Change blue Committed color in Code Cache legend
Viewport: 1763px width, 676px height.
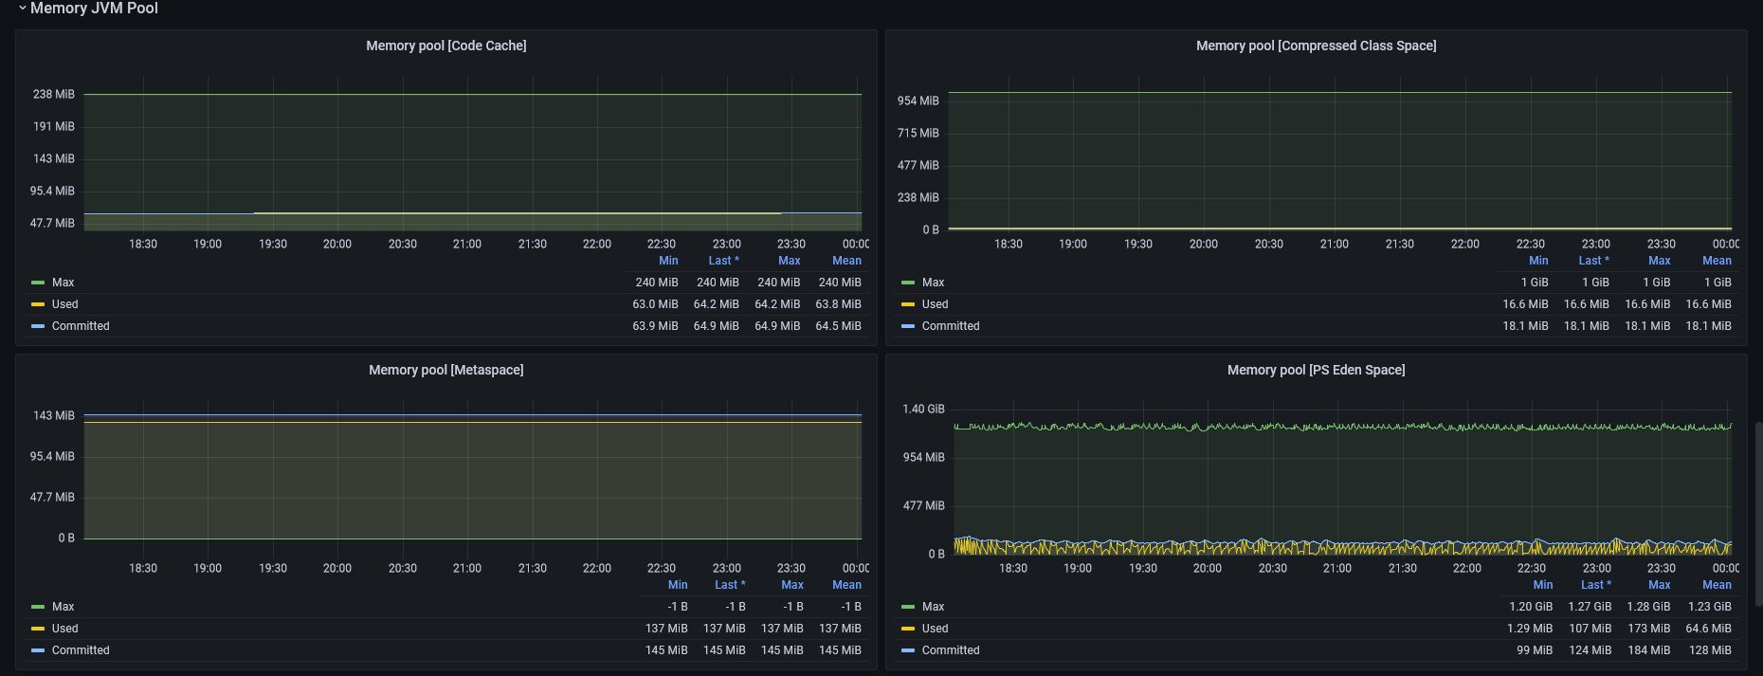(x=38, y=326)
